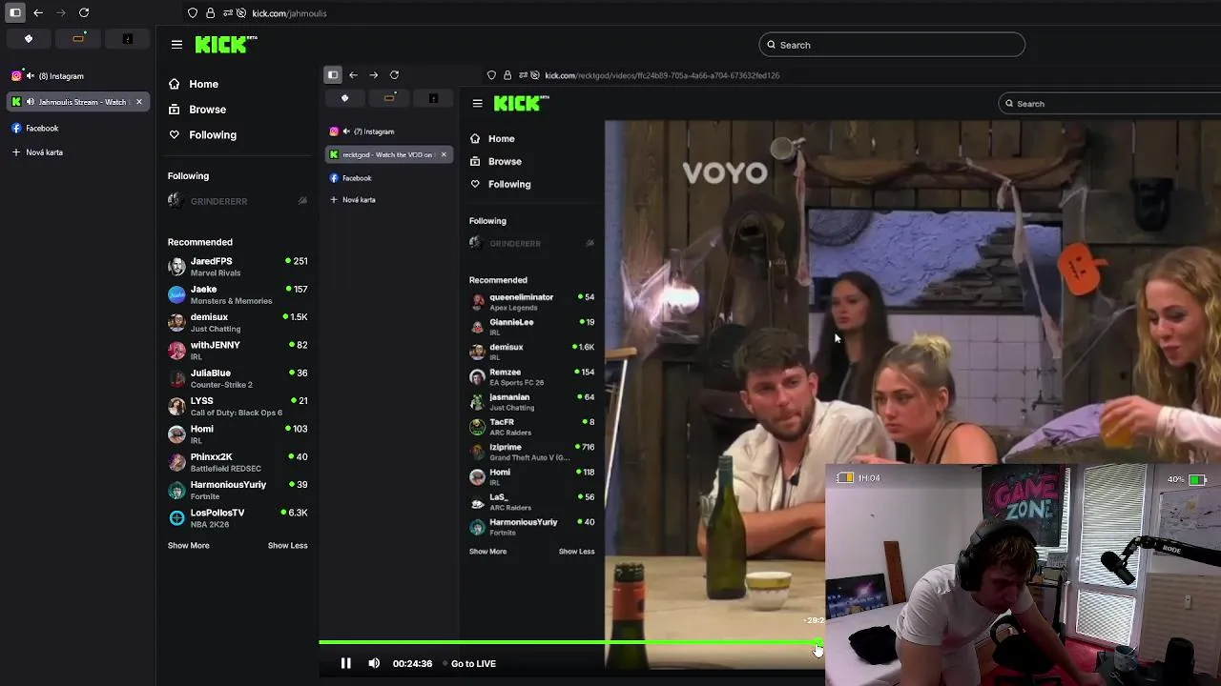The width and height of the screenshot is (1221, 686).
Task: Click Show Less in inner Kick sidebar
Action: [x=576, y=552]
